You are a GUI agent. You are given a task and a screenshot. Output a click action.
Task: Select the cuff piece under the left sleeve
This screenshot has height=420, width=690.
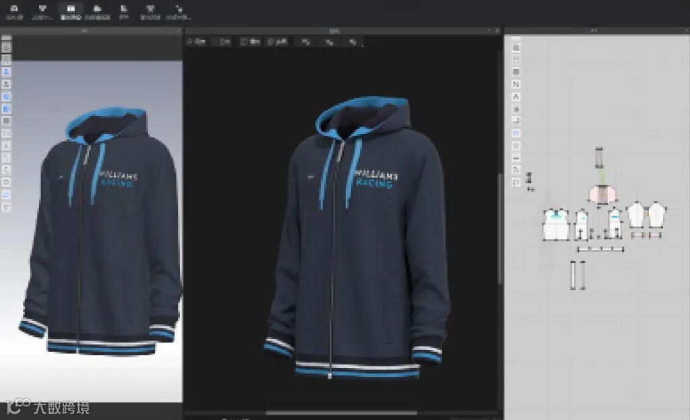point(638,235)
